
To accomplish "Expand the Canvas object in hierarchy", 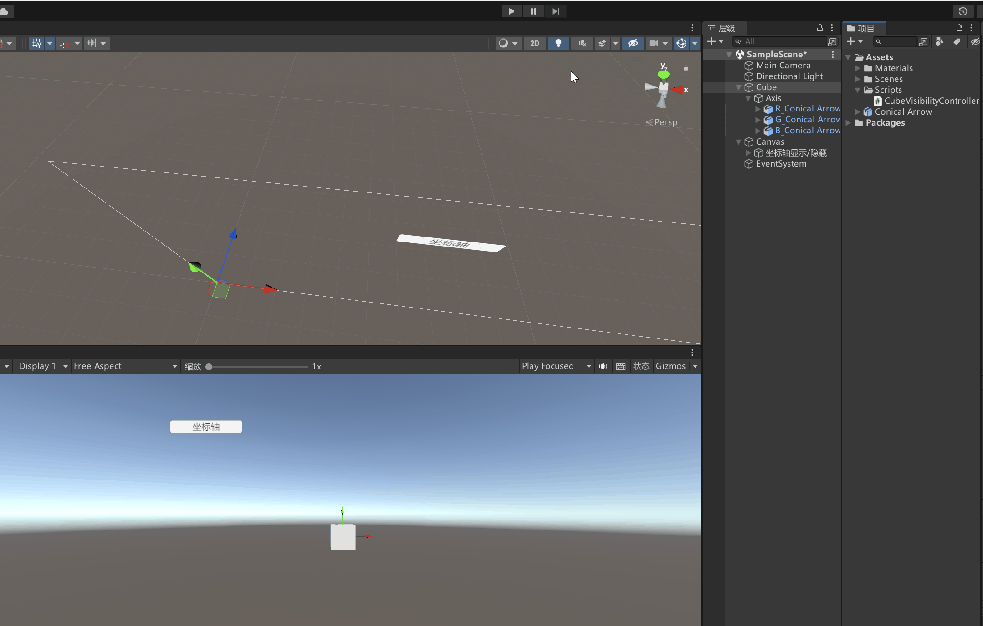I will coord(740,141).
